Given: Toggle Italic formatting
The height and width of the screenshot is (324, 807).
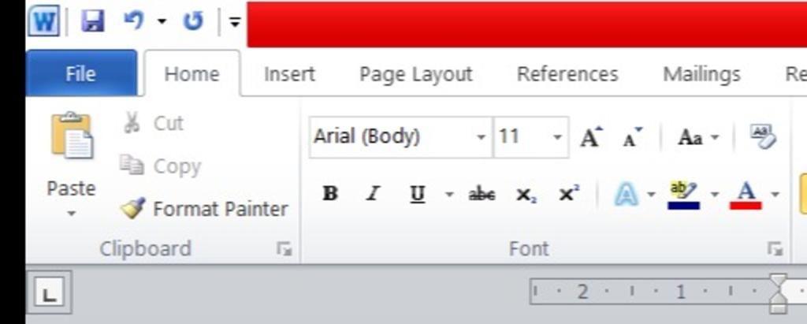Looking at the screenshot, I should tap(372, 194).
